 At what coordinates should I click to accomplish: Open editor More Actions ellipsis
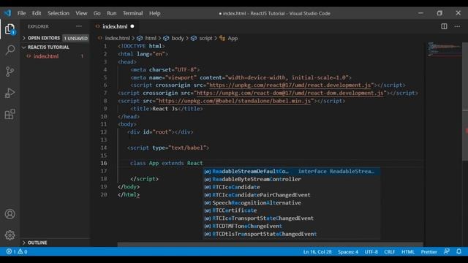tap(457, 26)
